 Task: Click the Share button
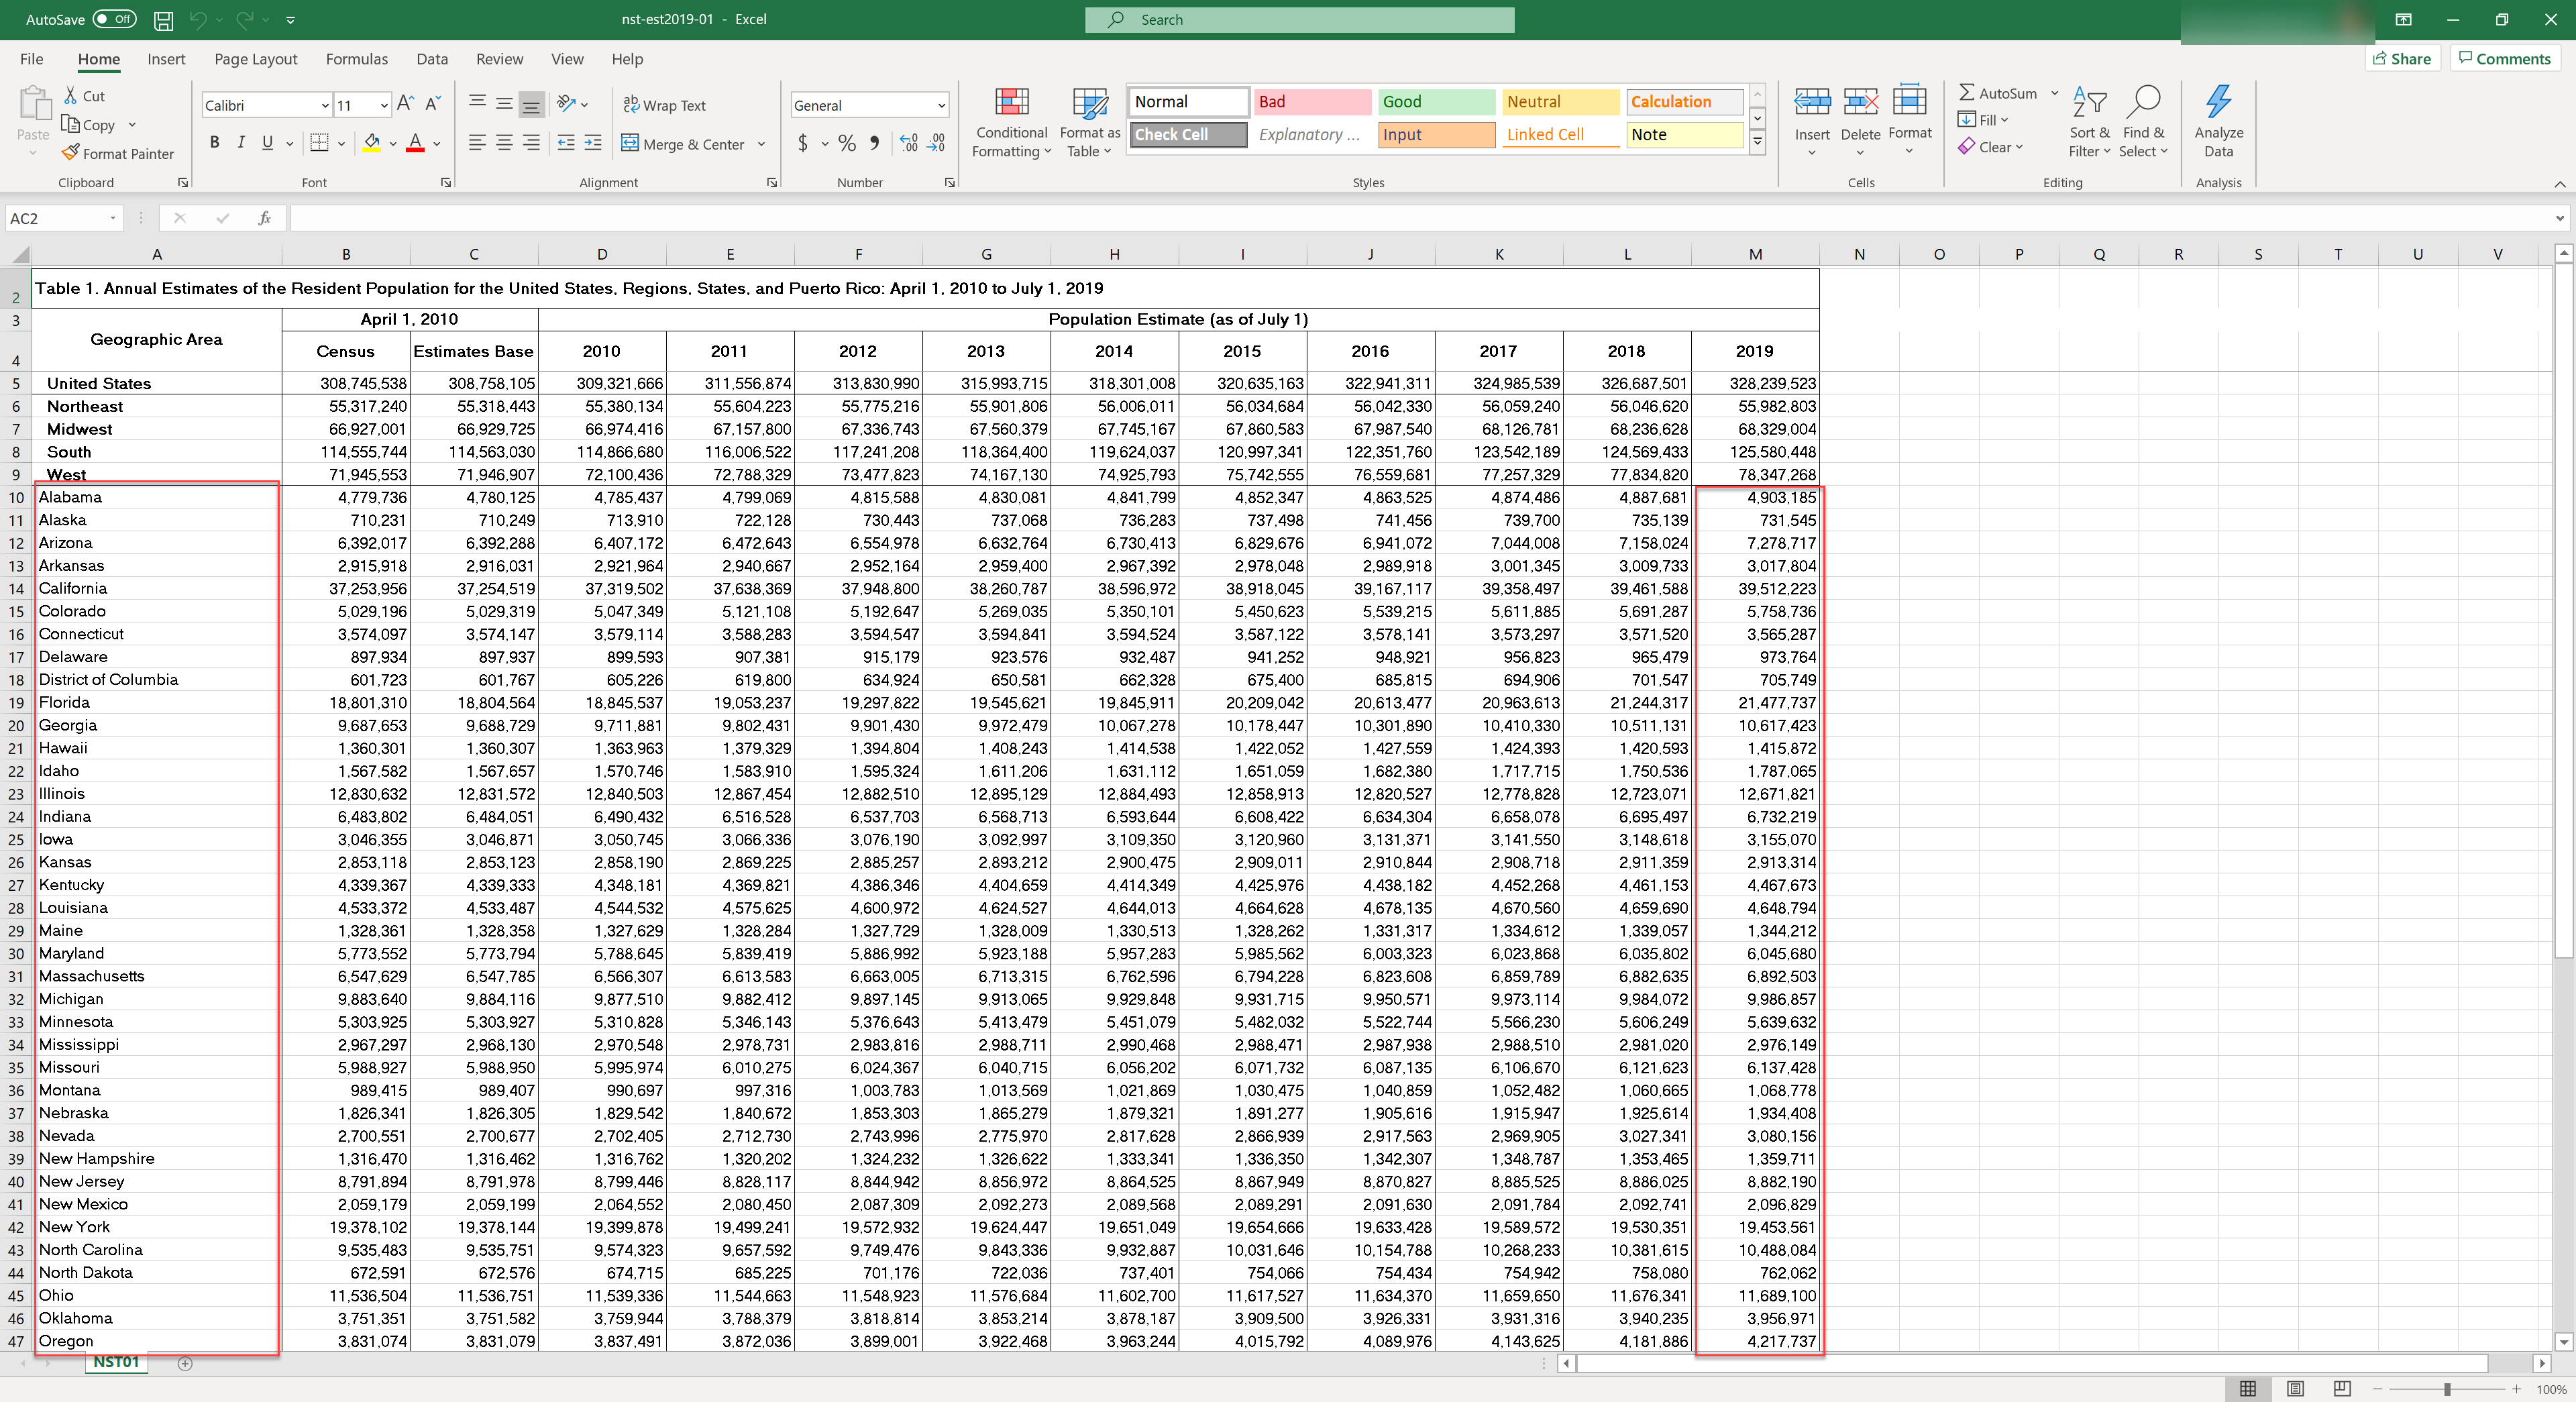[2402, 58]
